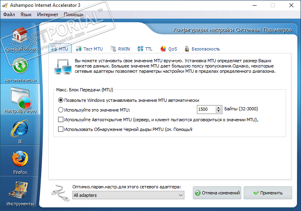Minimize the Ashampoo Internet Accelerator window
The image size is (301, 211).
click(255, 5)
